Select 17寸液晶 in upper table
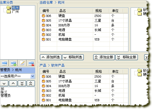The height and width of the screenshot is (109, 152). click(65, 21)
